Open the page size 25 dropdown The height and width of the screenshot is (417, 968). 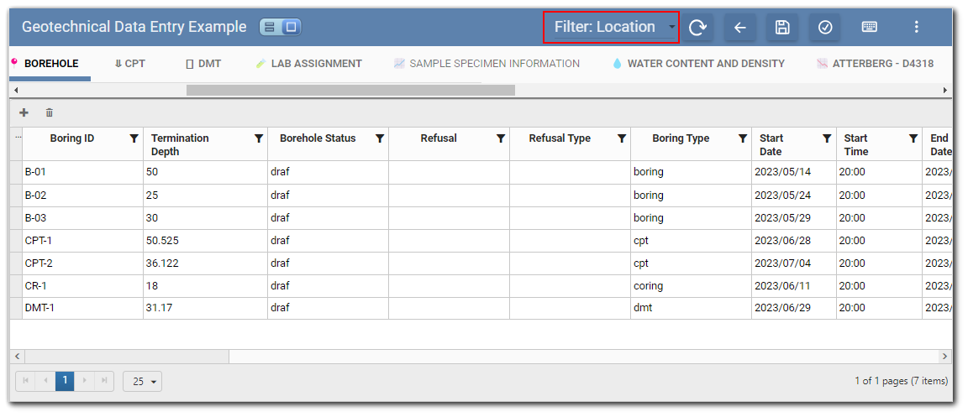(142, 381)
